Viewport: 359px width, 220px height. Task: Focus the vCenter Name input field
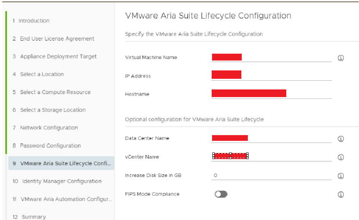pos(271,157)
